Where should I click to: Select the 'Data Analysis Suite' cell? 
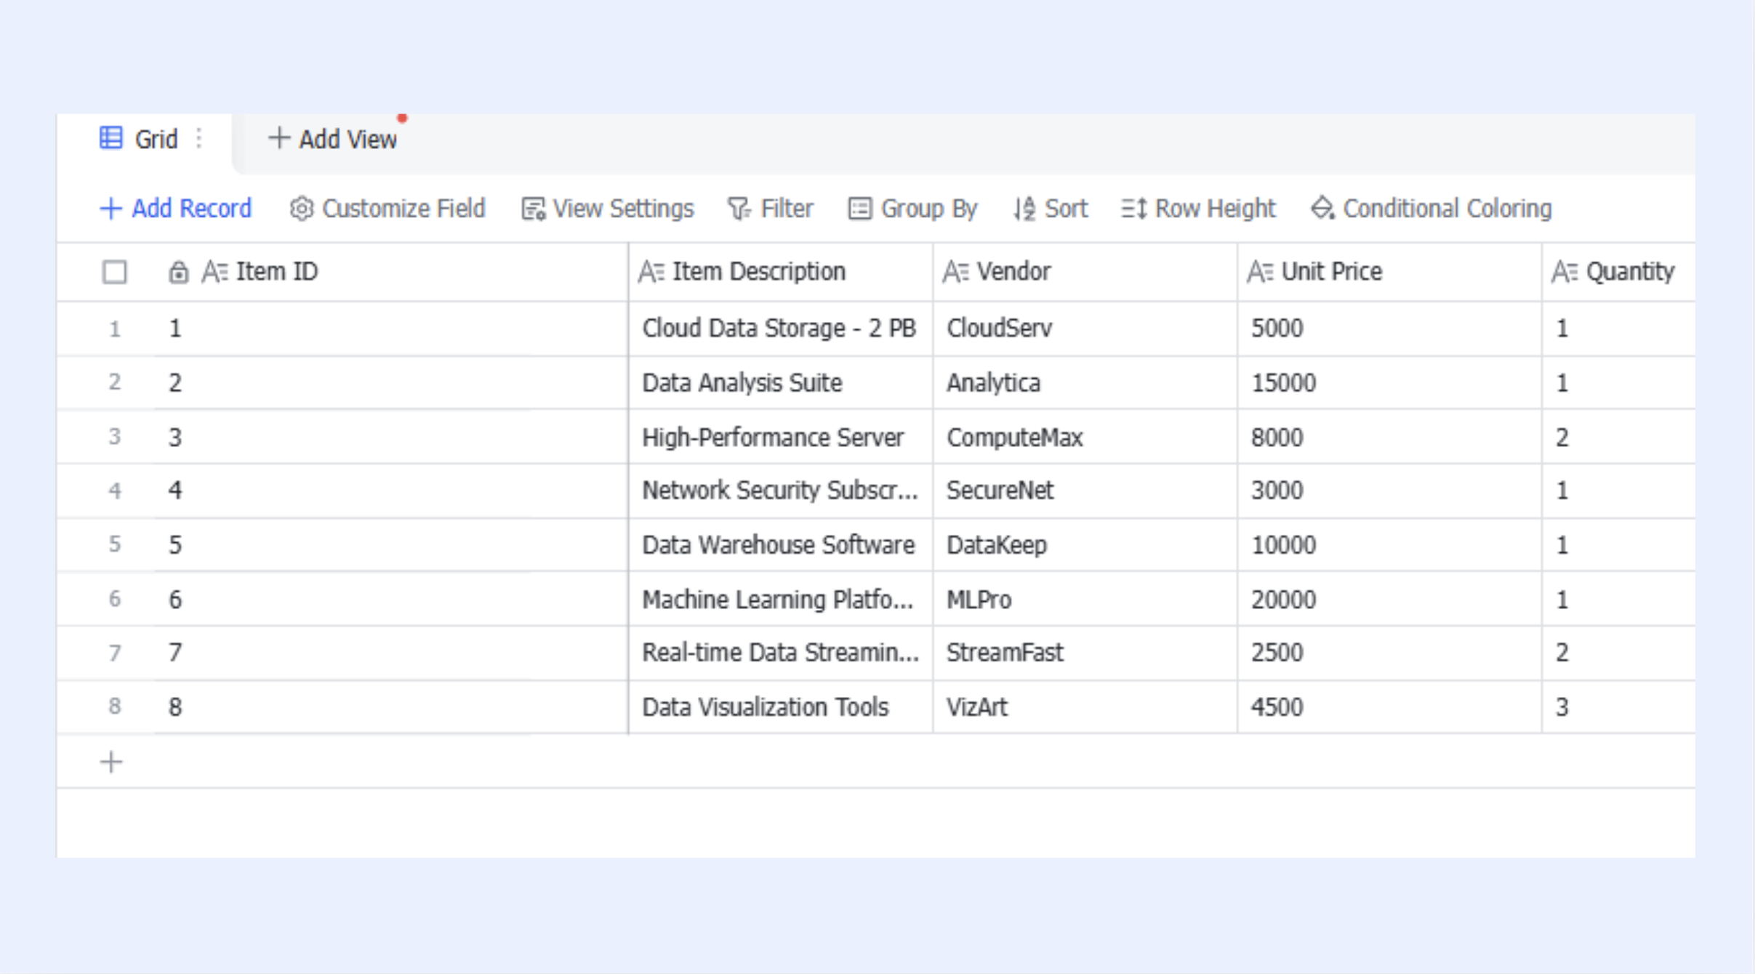pyautogui.click(x=781, y=383)
